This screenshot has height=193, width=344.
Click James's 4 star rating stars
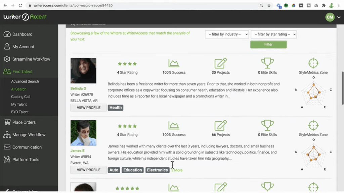(127, 126)
